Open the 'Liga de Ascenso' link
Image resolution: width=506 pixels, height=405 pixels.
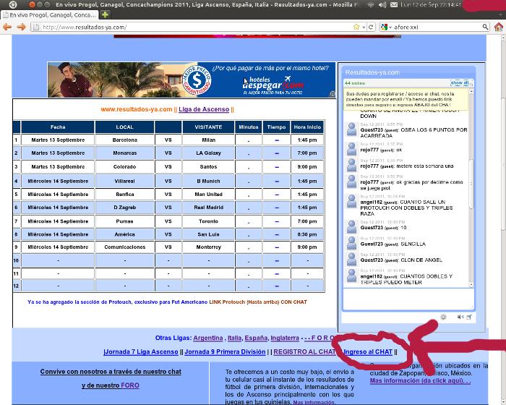click(203, 109)
